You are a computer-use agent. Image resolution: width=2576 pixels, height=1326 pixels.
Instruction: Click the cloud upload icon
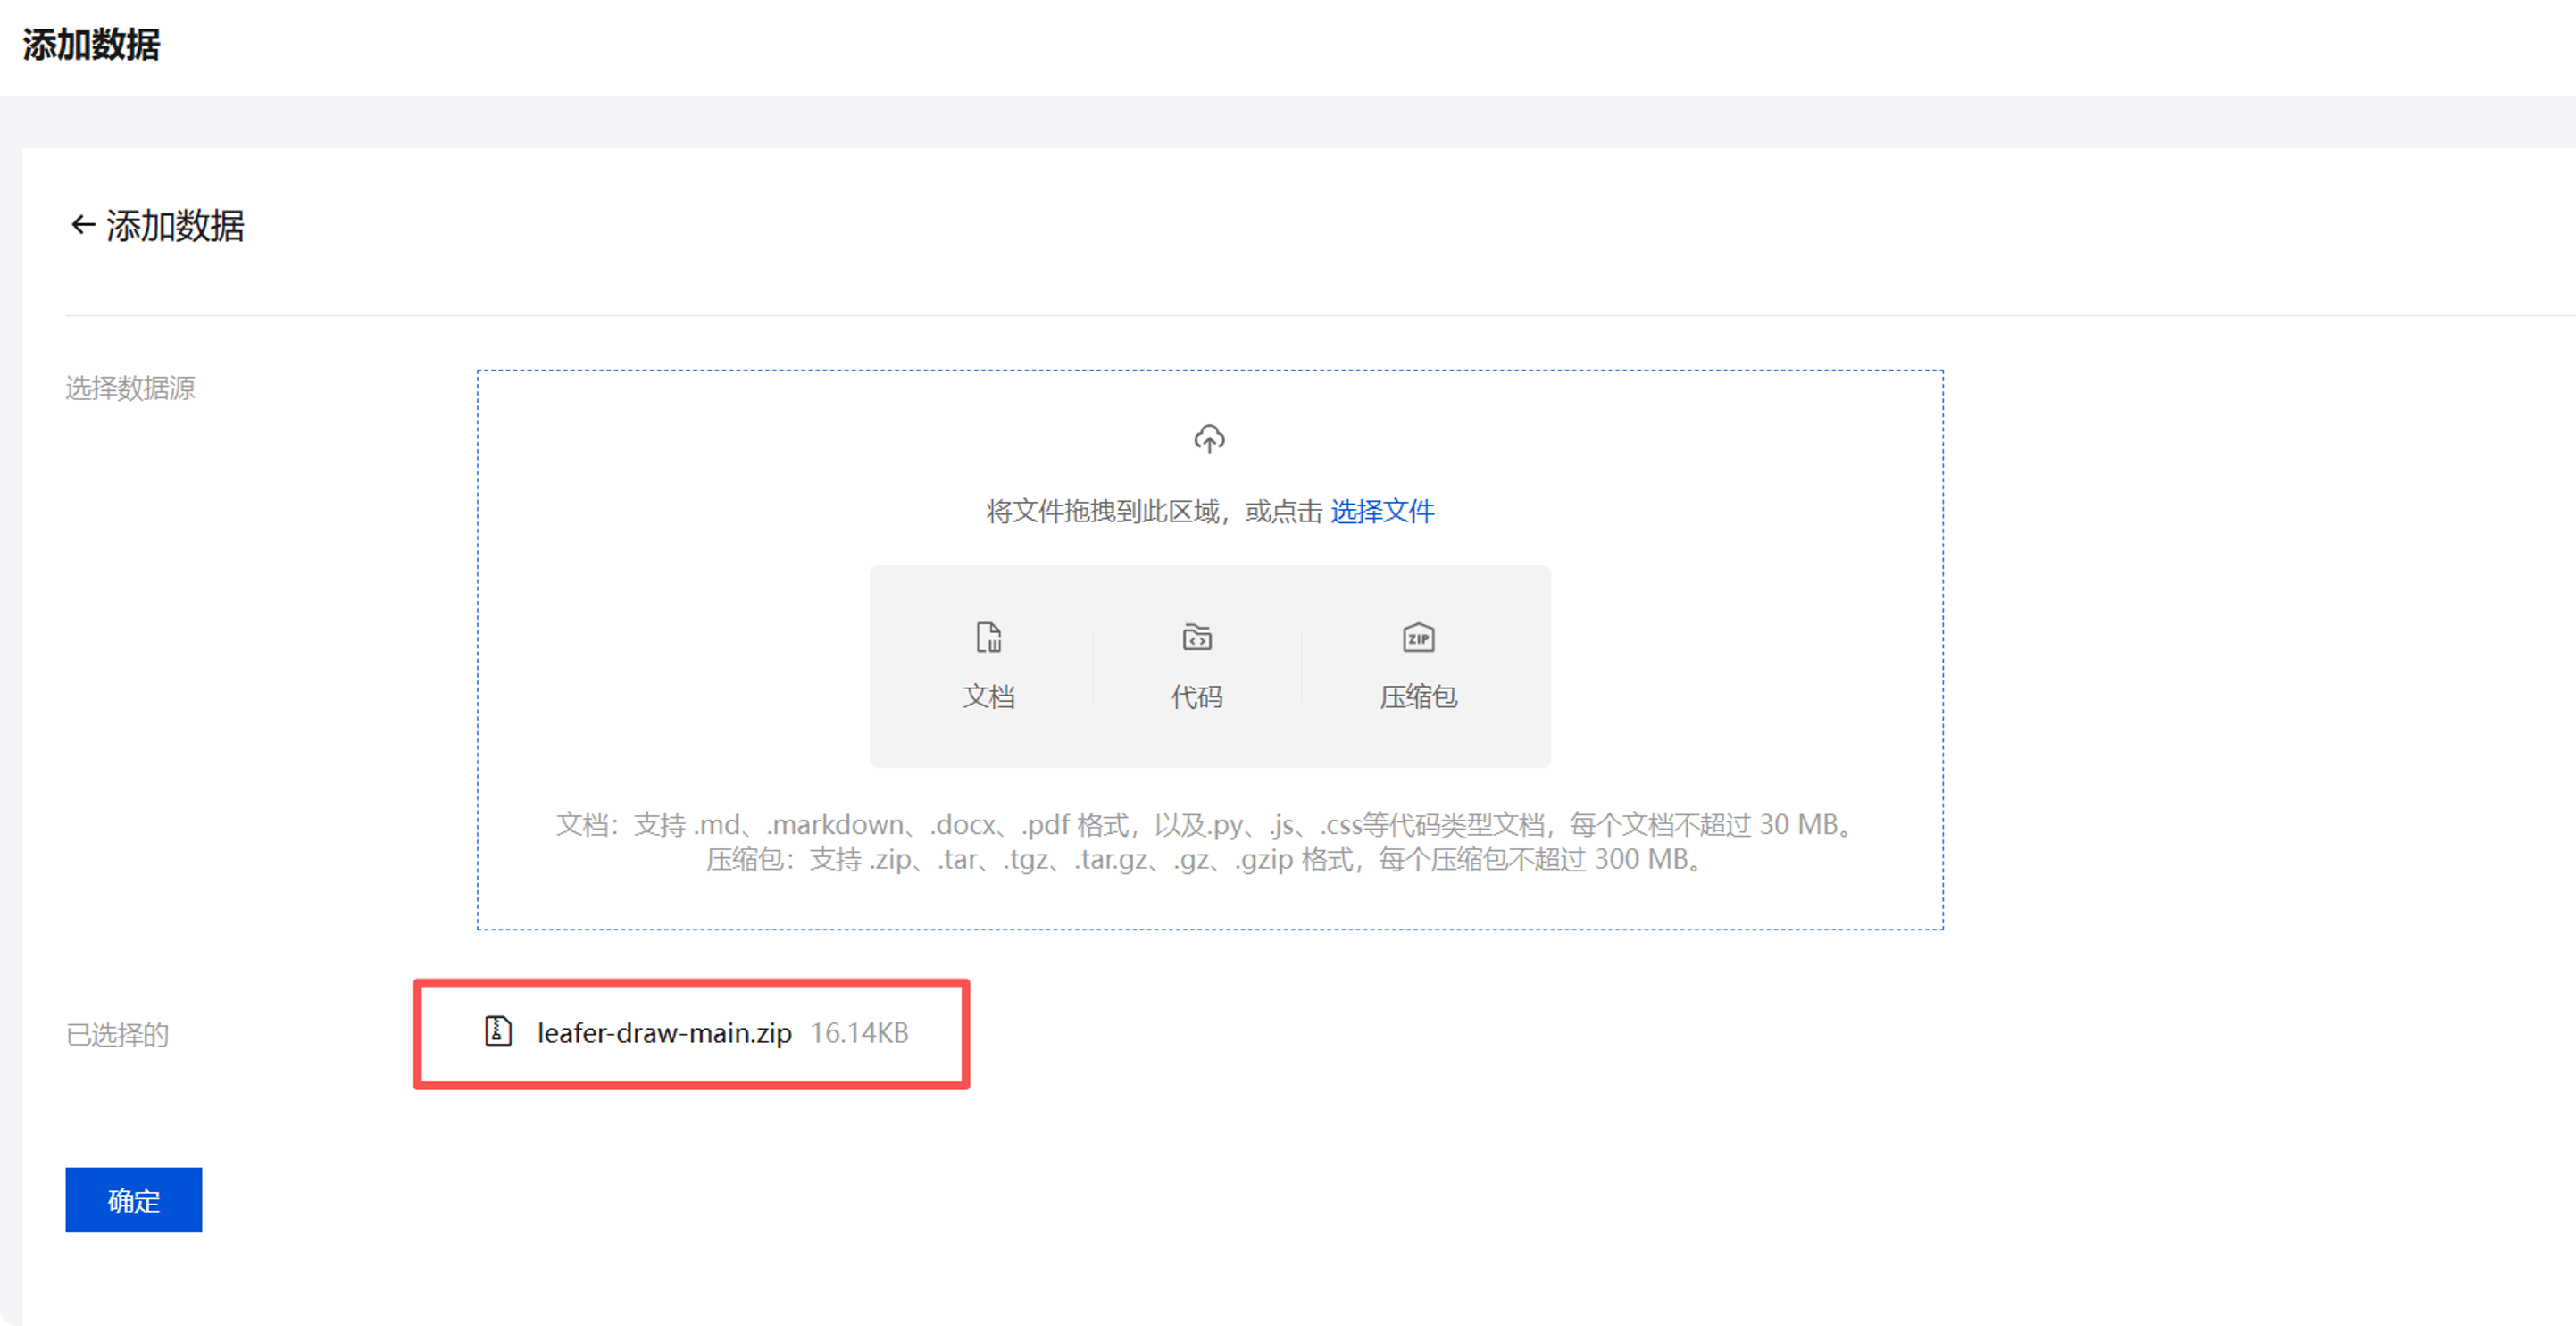pyautogui.click(x=1209, y=438)
